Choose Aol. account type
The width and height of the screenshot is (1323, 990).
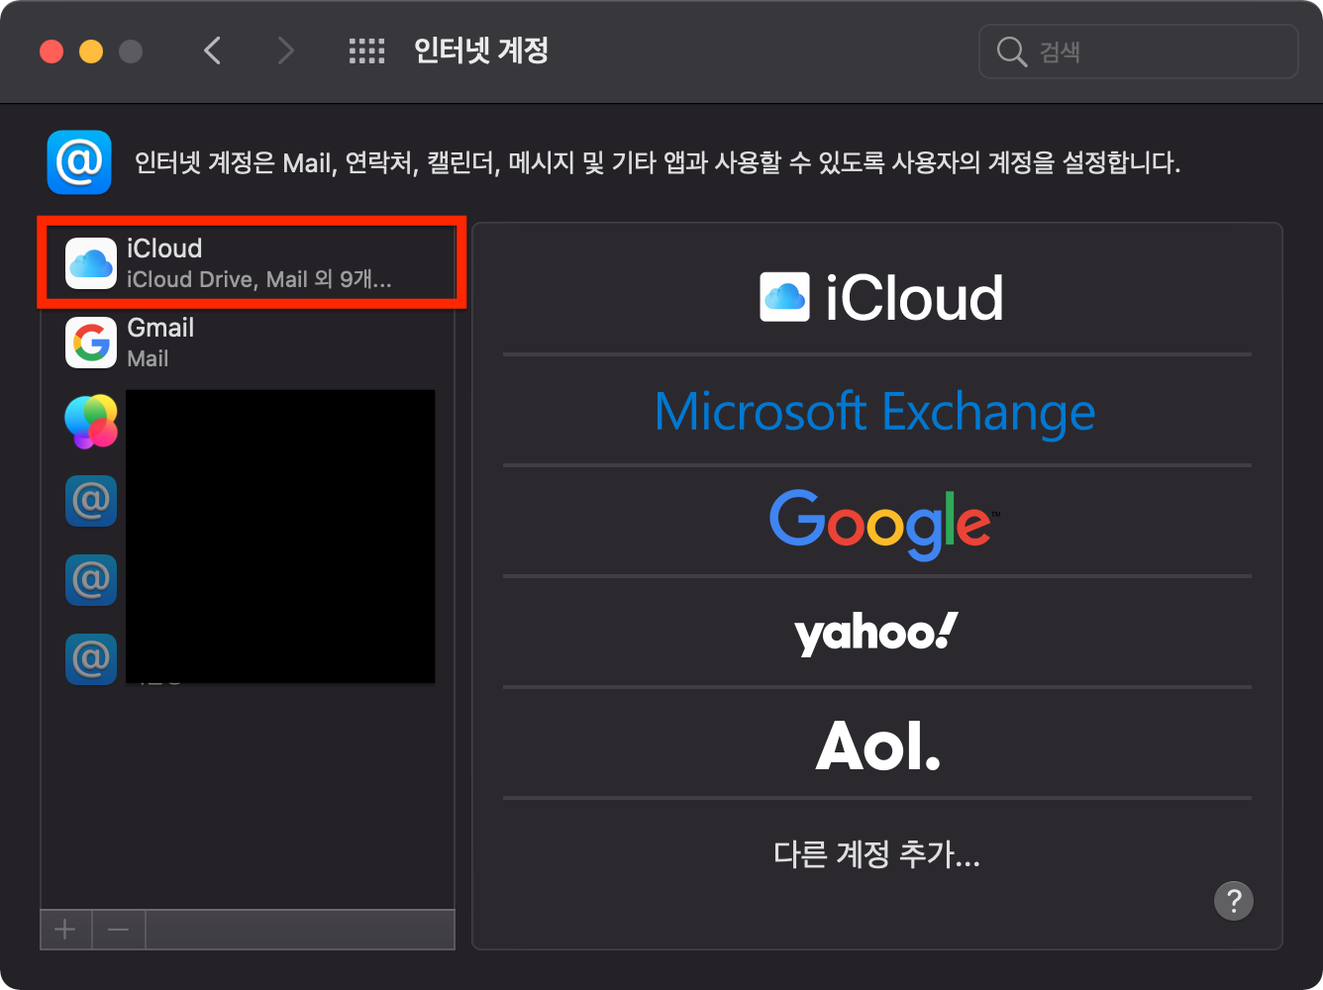pyautogui.click(x=877, y=744)
